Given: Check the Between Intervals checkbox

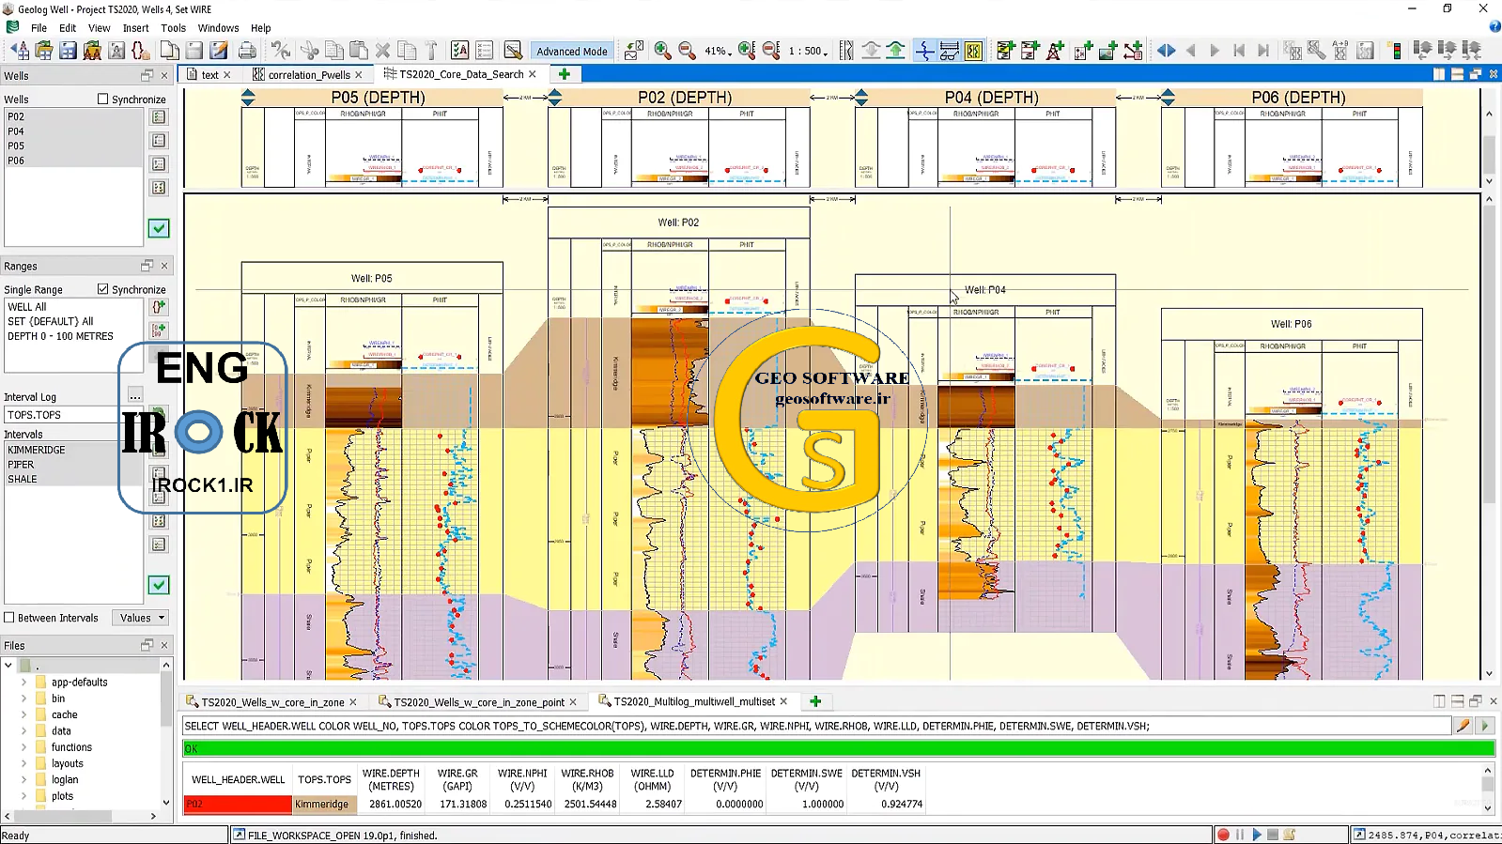Looking at the screenshot, I should tap(9, 618).
